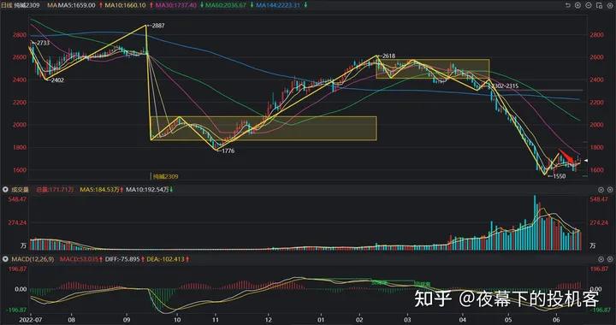Image resolution: width=616 pixels, height=325 pixels.
Task: Click the white current-price arrow marker
Action: 585,160
